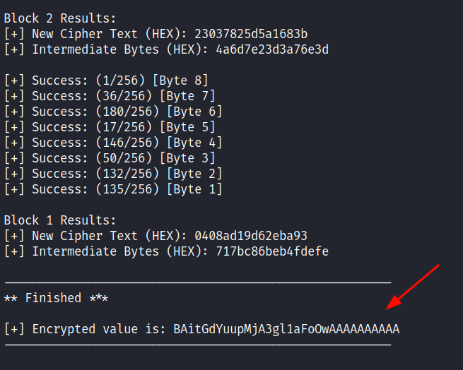This screenshot has width=463, height=370.
Task: Click the encrypted value BAitGdYuupMjA3gl1aFoOwAAAAAAAAAA
Action: pos(286,329)
